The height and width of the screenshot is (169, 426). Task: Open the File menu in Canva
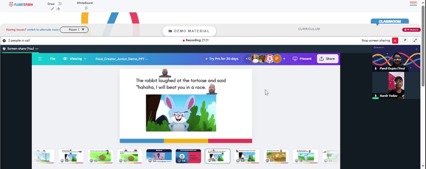coord(52,59)
